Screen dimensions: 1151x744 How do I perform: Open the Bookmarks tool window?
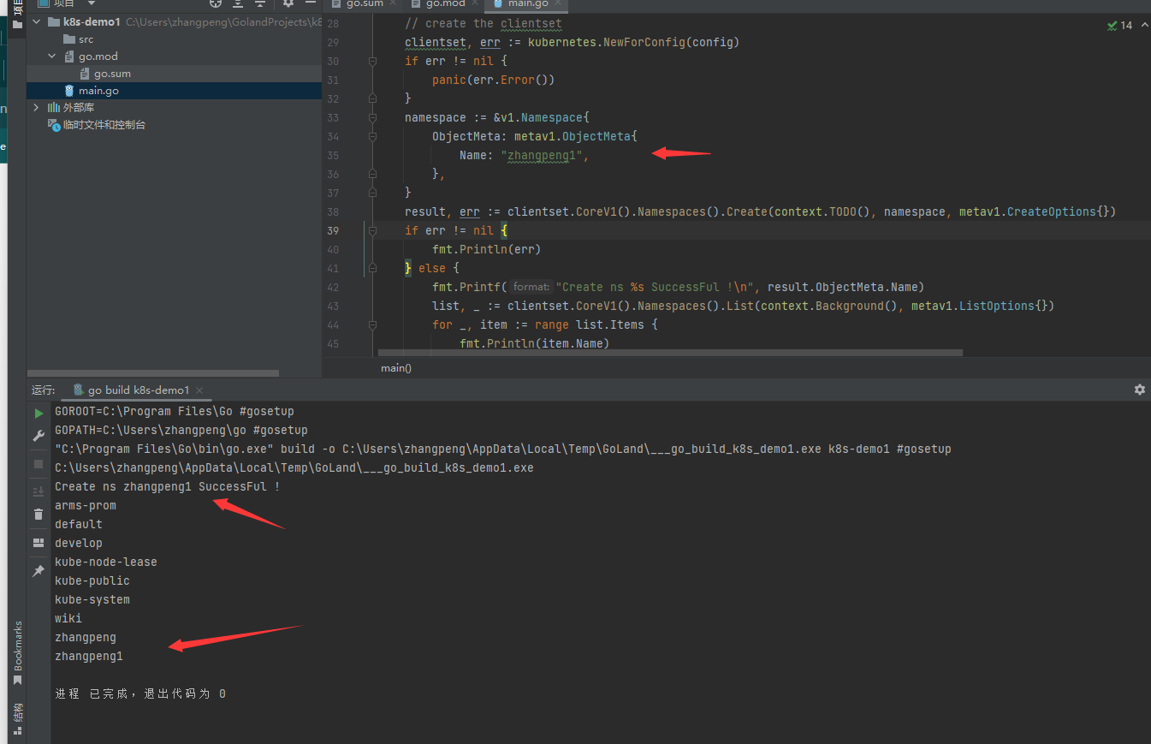(18, 653)
